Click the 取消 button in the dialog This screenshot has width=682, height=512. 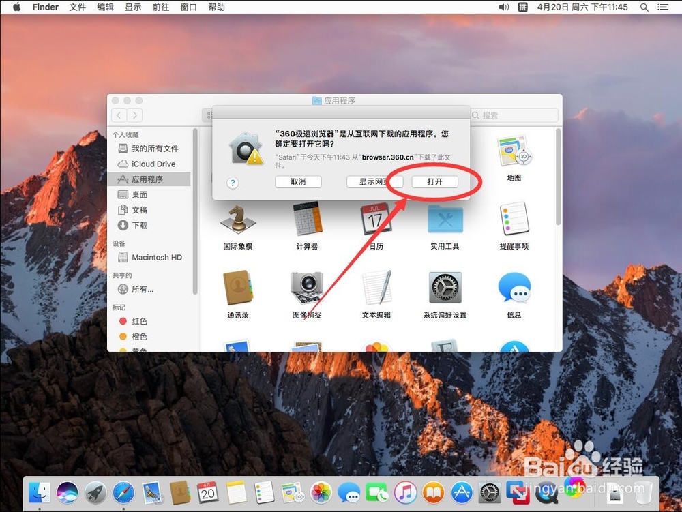[x=298, y=181]
